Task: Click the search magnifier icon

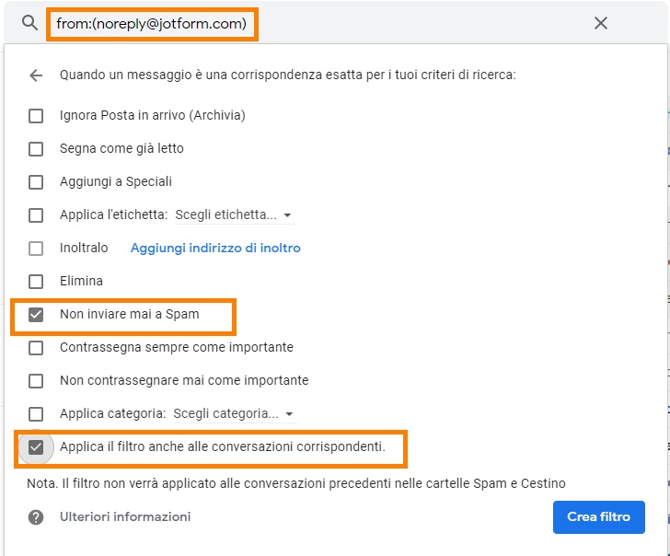Action: [29, 23]
